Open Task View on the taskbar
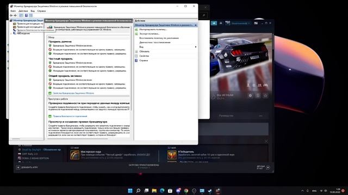348x195 pixels. 146,191
